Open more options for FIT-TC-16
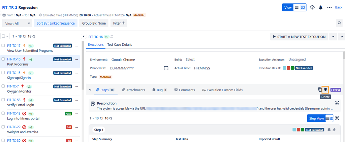The width and height of the screenshot is (345, 142). point(76,59)
